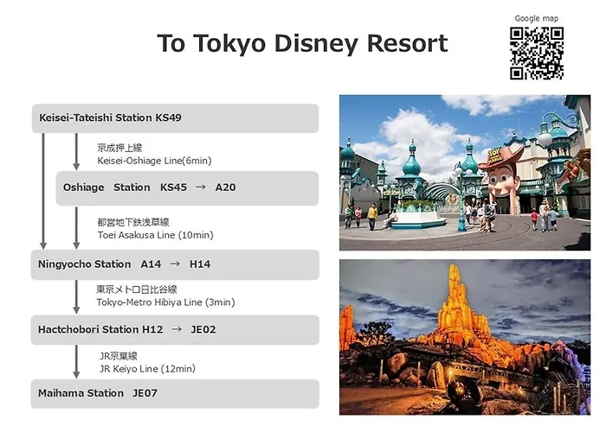
Task: Select the Keisei-Tateishi Station KS49 box
Action: click(175, 118)
